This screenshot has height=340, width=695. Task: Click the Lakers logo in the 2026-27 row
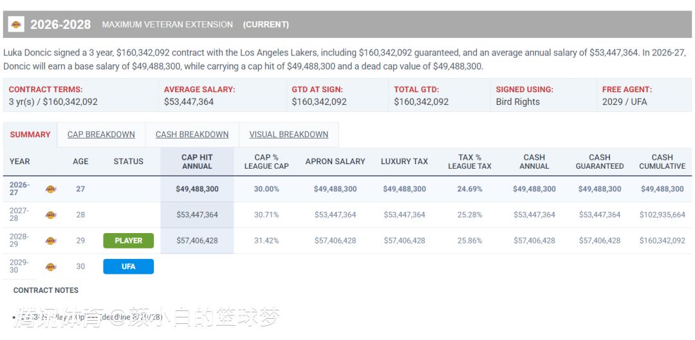click(x=51, y=189)
